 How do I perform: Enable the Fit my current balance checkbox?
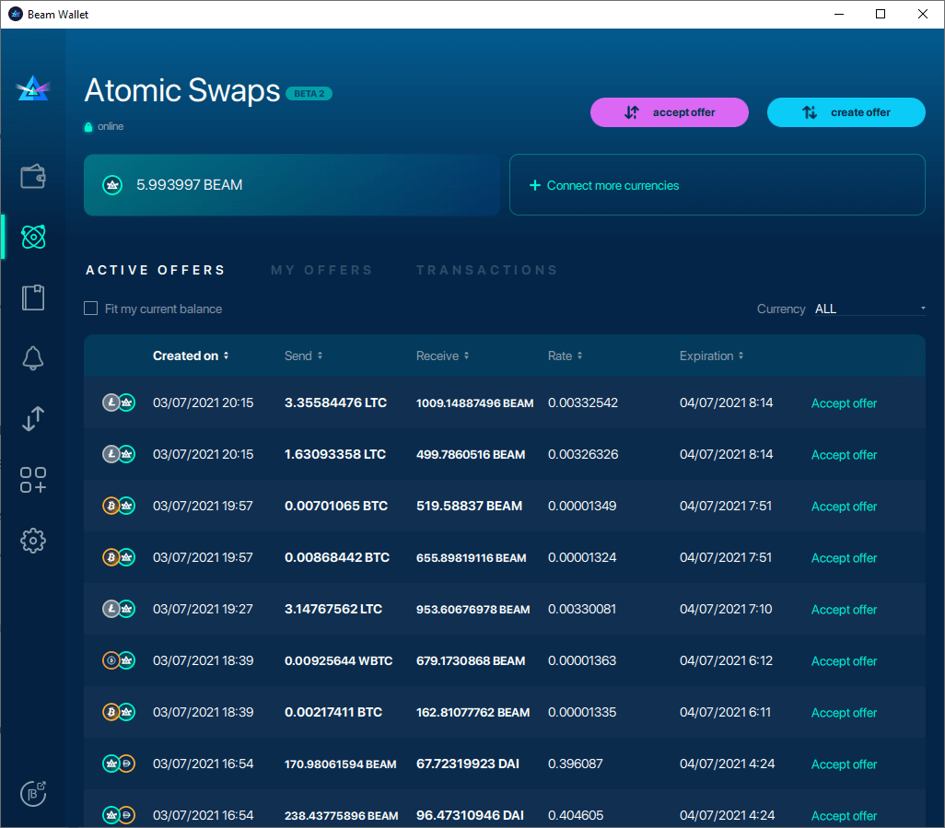tap(90, 308)
